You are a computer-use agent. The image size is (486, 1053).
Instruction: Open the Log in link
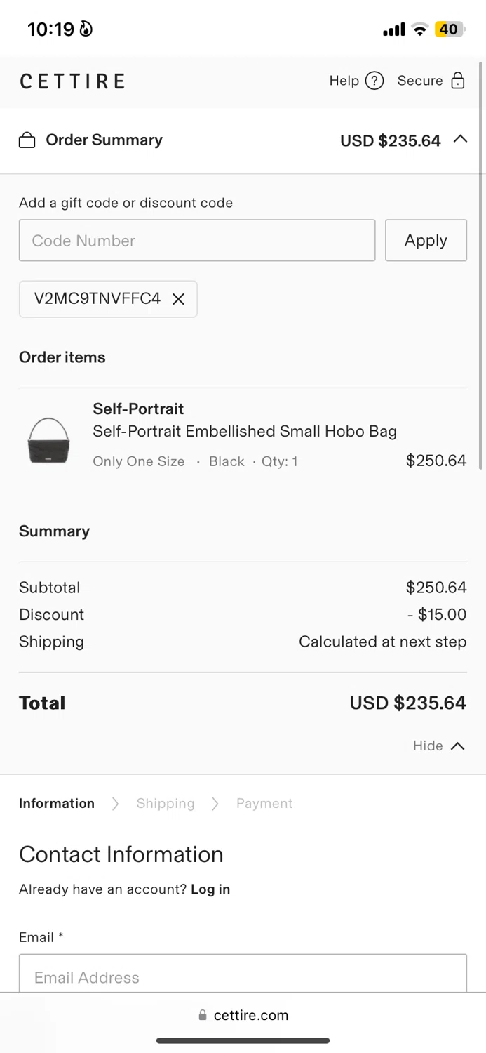210,889
